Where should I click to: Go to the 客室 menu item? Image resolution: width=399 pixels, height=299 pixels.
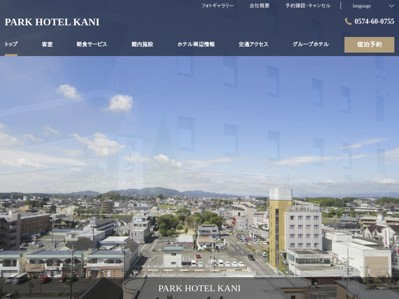47,44
